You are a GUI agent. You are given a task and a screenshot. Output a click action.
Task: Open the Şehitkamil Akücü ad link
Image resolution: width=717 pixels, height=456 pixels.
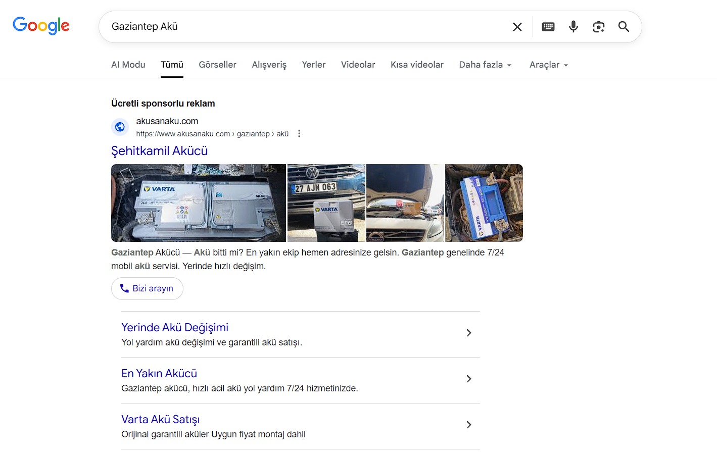159,151
